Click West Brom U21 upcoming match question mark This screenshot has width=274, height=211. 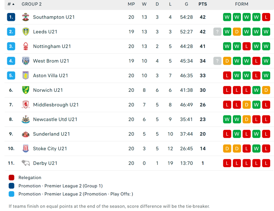point(217,61)
